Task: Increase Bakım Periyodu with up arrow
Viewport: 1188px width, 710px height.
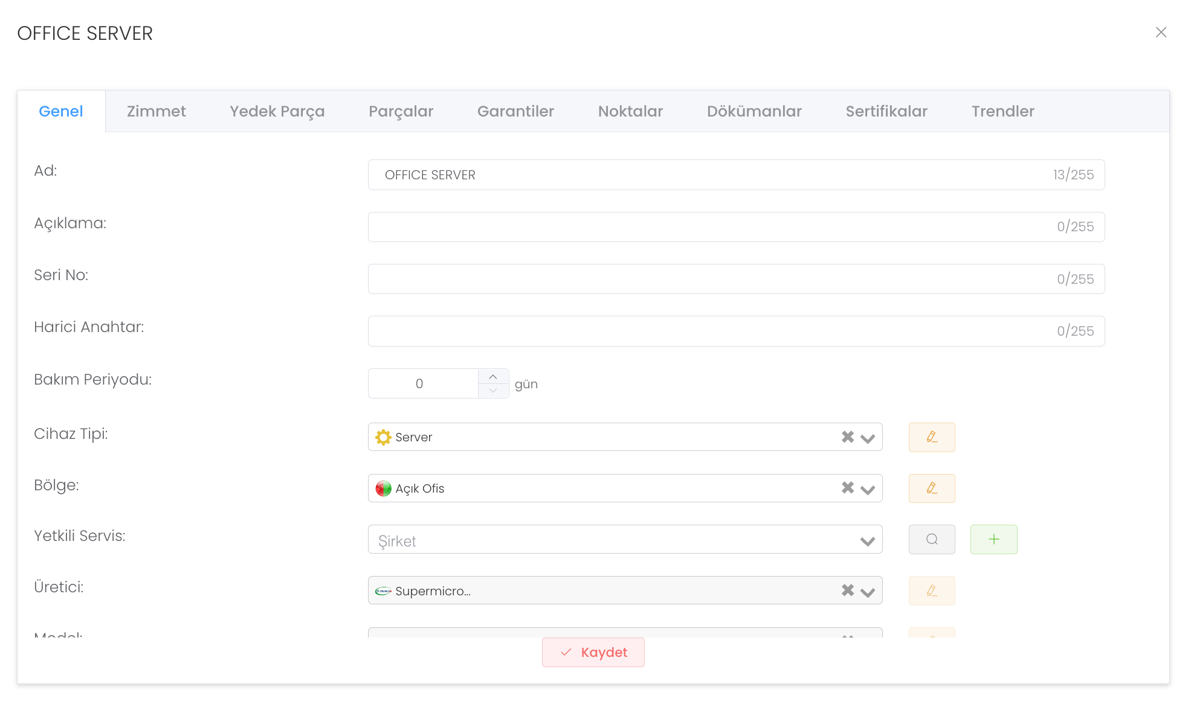Action: click(x=493, y=377)
